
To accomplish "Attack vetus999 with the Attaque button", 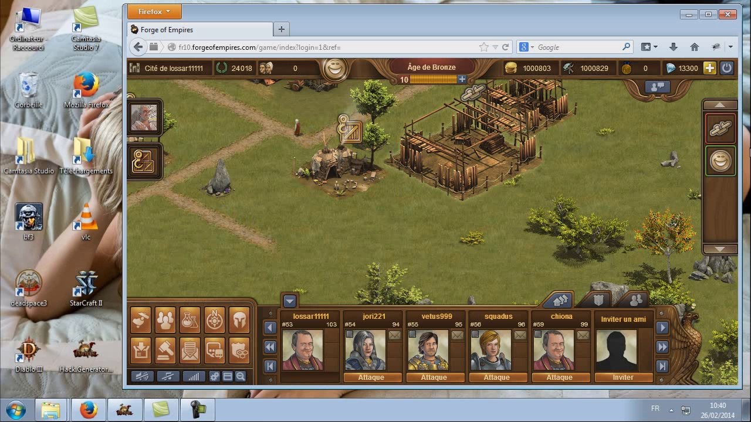I will click(x=434, y=377).
